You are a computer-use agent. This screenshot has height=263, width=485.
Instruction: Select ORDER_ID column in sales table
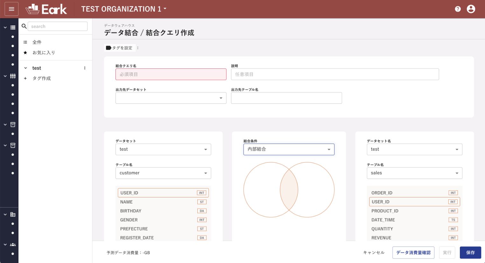coord(414,193)
